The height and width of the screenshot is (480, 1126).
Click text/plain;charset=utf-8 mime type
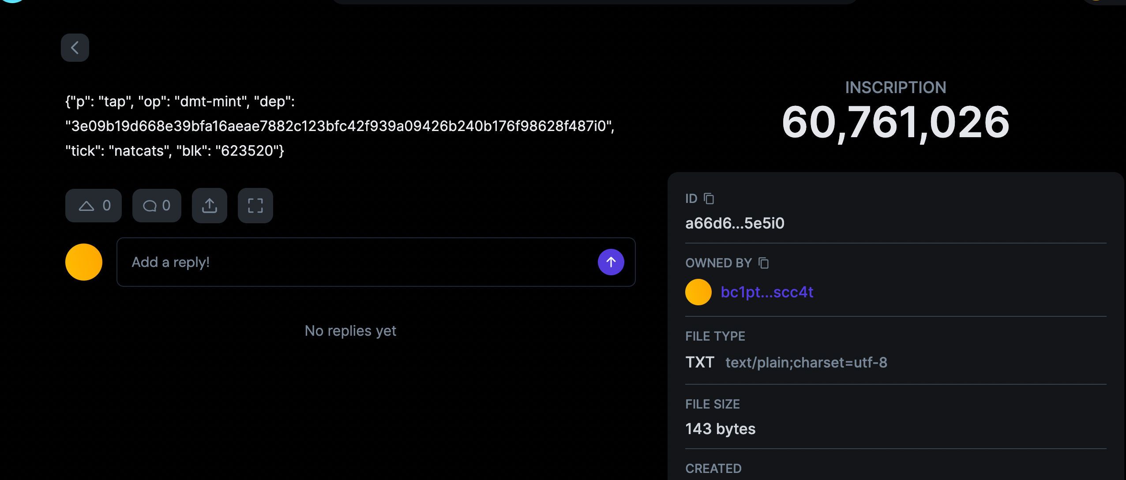[806, 363]
